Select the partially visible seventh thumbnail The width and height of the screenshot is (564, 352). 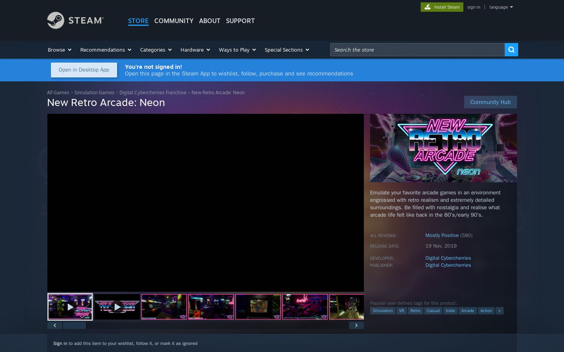click(347, 307)
